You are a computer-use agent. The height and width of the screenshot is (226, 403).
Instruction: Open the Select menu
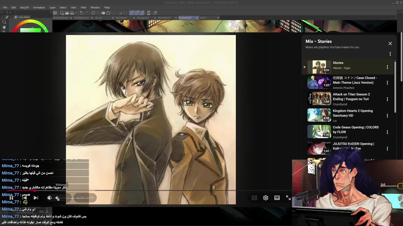63,8
